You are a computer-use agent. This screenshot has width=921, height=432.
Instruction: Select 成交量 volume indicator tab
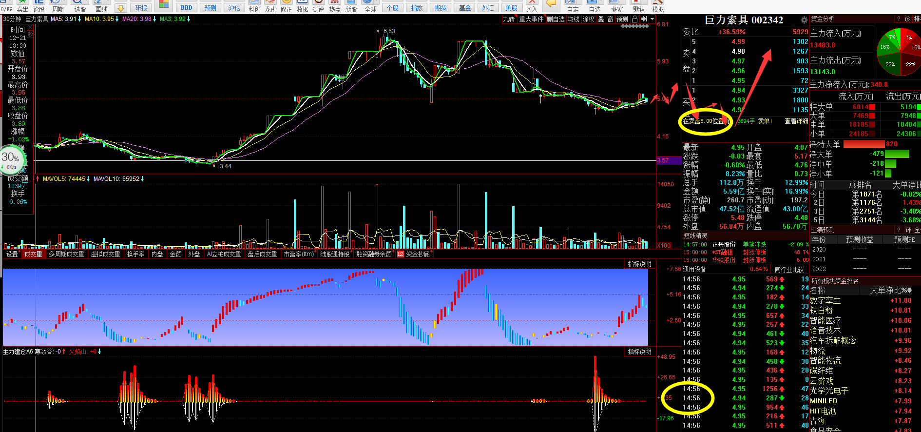click(x=33, y=254)
